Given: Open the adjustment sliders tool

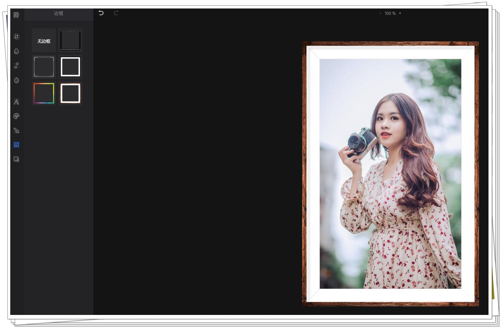Looking at the screenshot, I should pyautogui.click(x=16, y=66).
